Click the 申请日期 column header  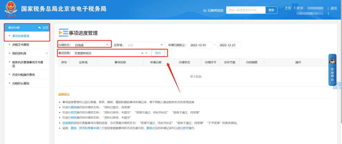coord(156,62)
